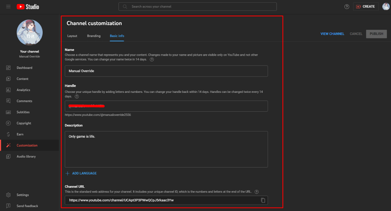Image resolution: width=391 pixels, height=211 pixels.
Task: Open Comments menu label
Action: (x=24, y=101)
